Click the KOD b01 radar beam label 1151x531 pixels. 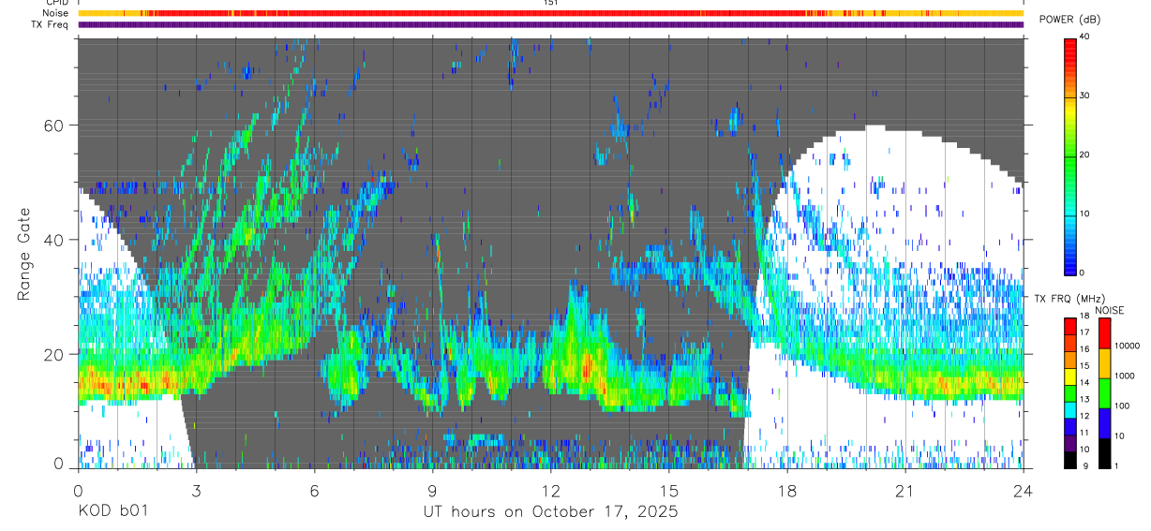pyautogui.click(x=112, y=511)
